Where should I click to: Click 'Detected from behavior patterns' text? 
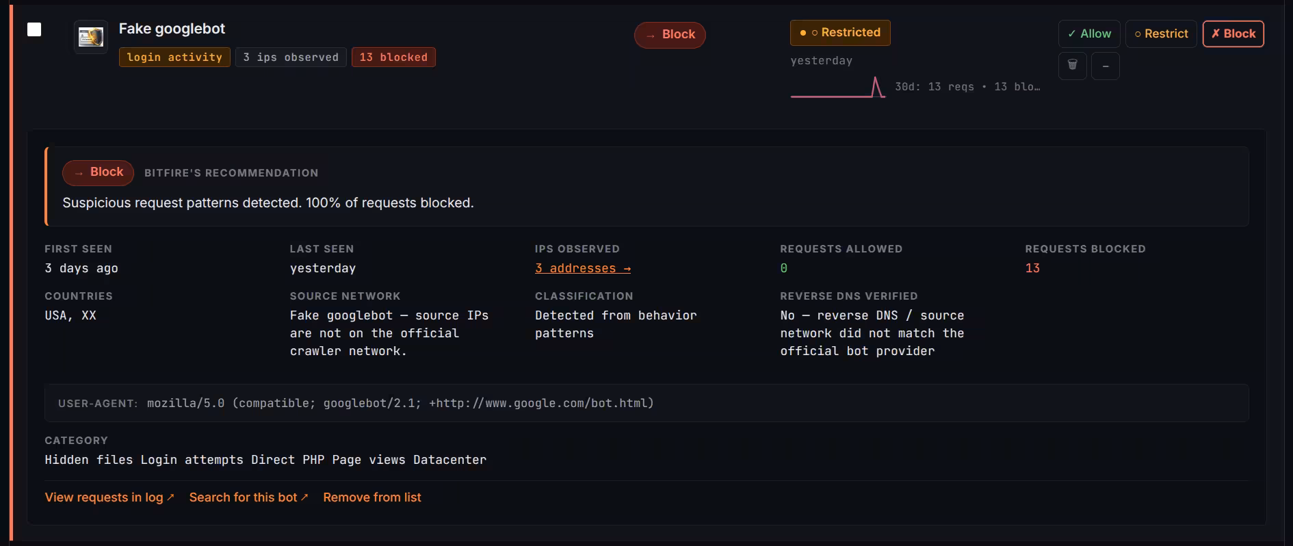coord(616,324)
